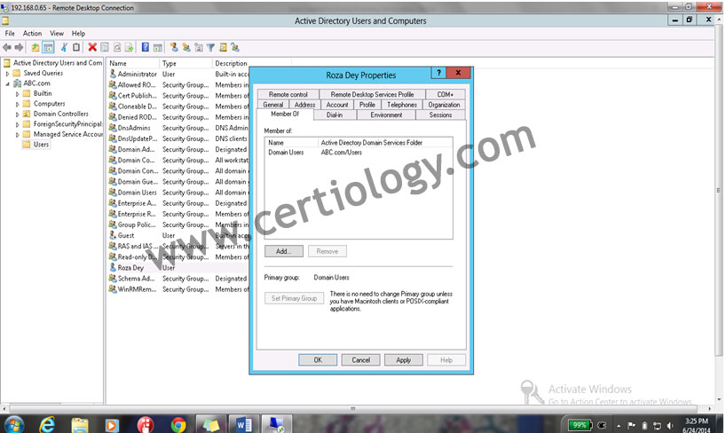Click the blue Help question mark icon
This screenshot has height=433, width=726.
click(146, 47)
